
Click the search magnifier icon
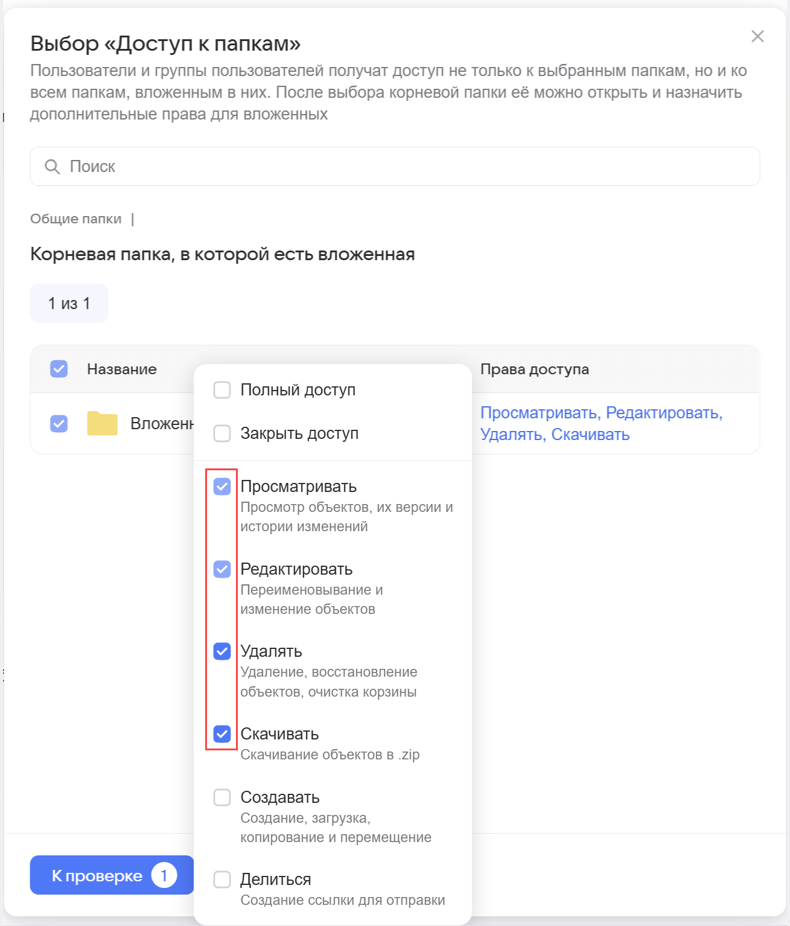click(x=53, y=167)
